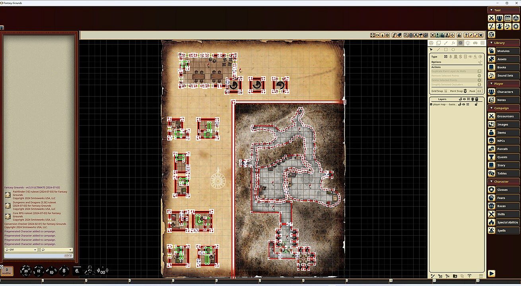Collapse the Library sidebar section

click(x=491, y=43)
